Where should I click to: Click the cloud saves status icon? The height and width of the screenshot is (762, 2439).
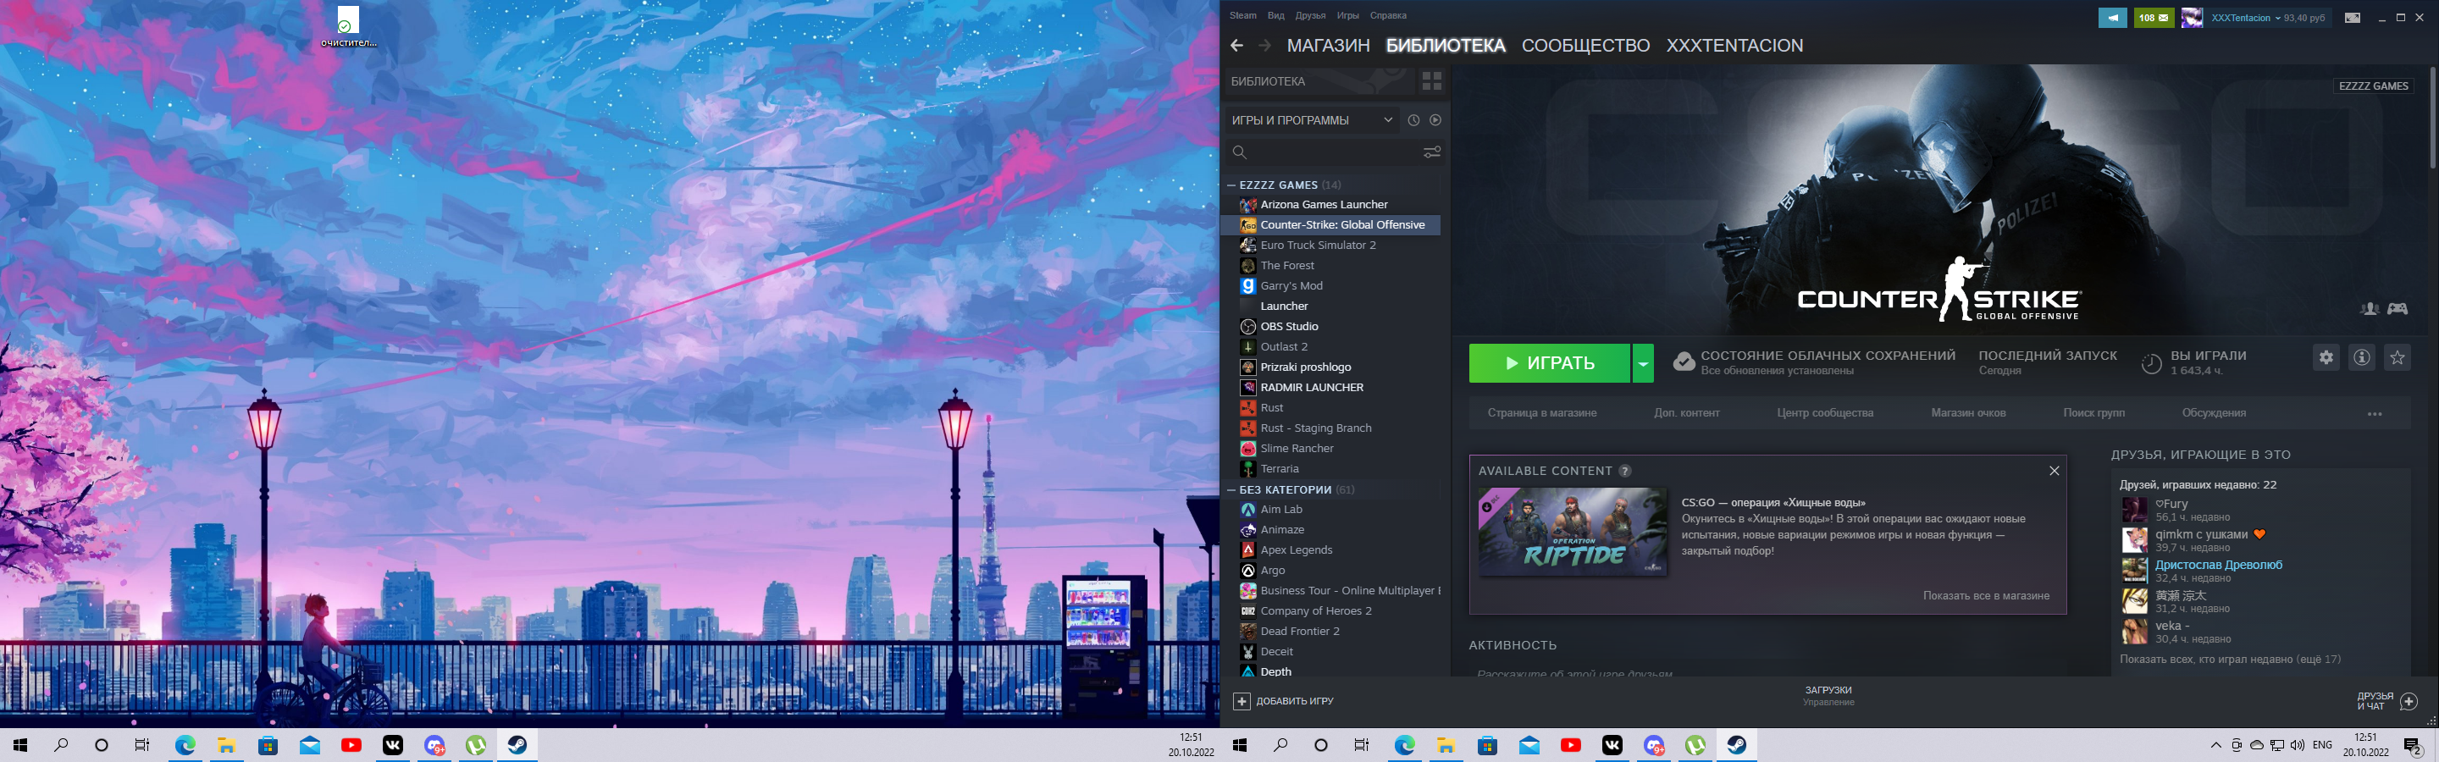click(x=1684, y=362)
